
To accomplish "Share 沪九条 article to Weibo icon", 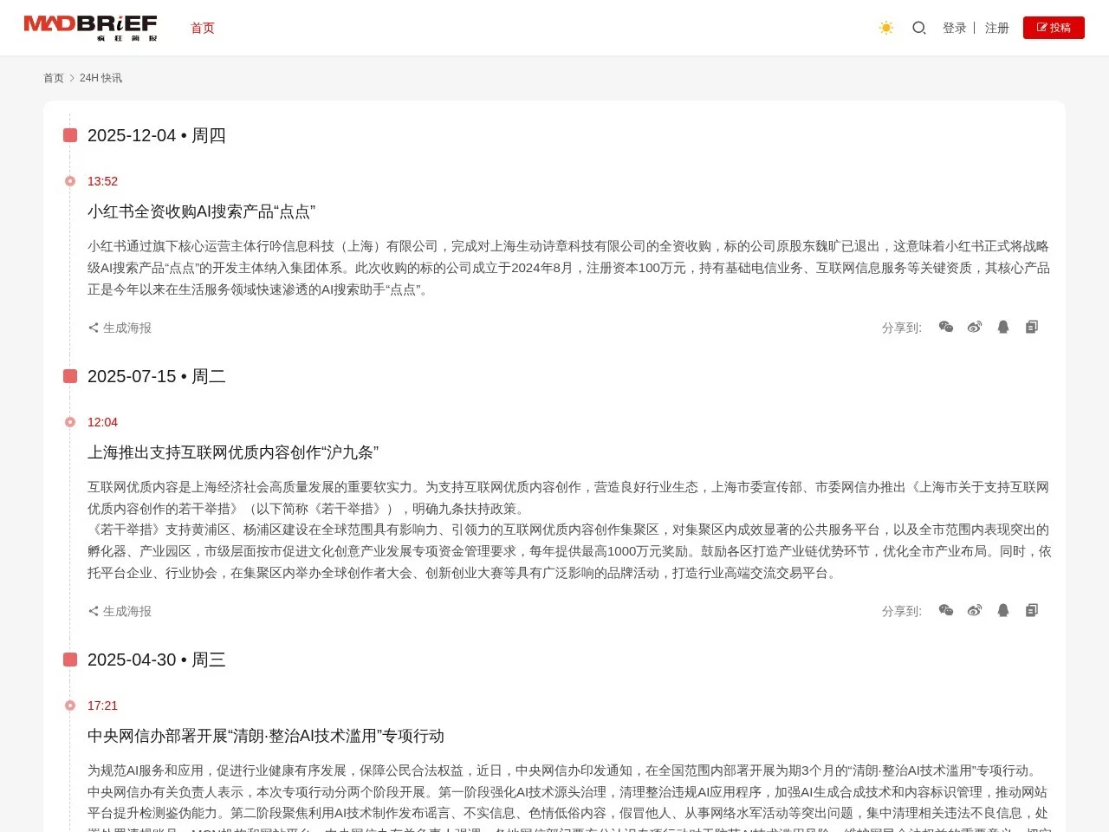I will [975, 610].
